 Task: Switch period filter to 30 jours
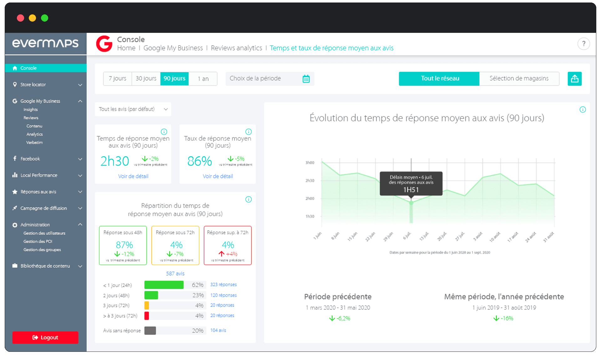point(146,79)
